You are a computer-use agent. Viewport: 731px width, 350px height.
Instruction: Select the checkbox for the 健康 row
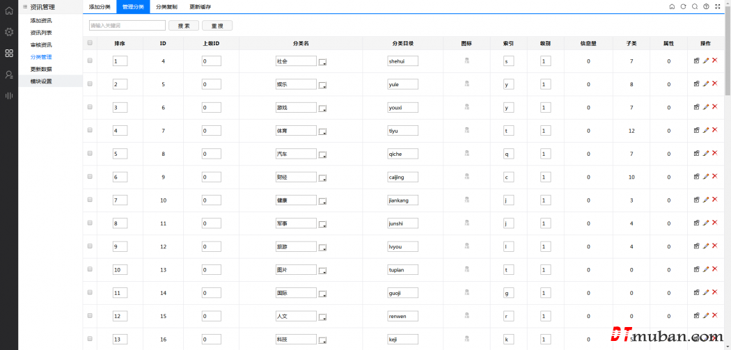(90, 200)
